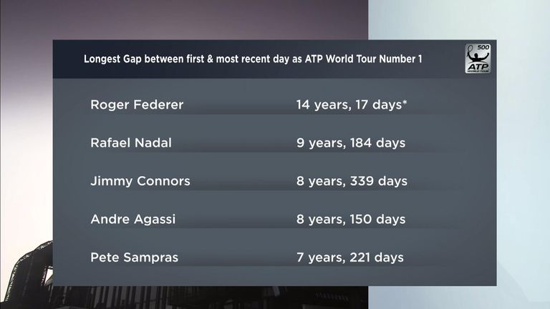The width and height of the screenshot is (550, 309).
Task: Click the ATP World Tour 500 logo
Action: [478, 59]
